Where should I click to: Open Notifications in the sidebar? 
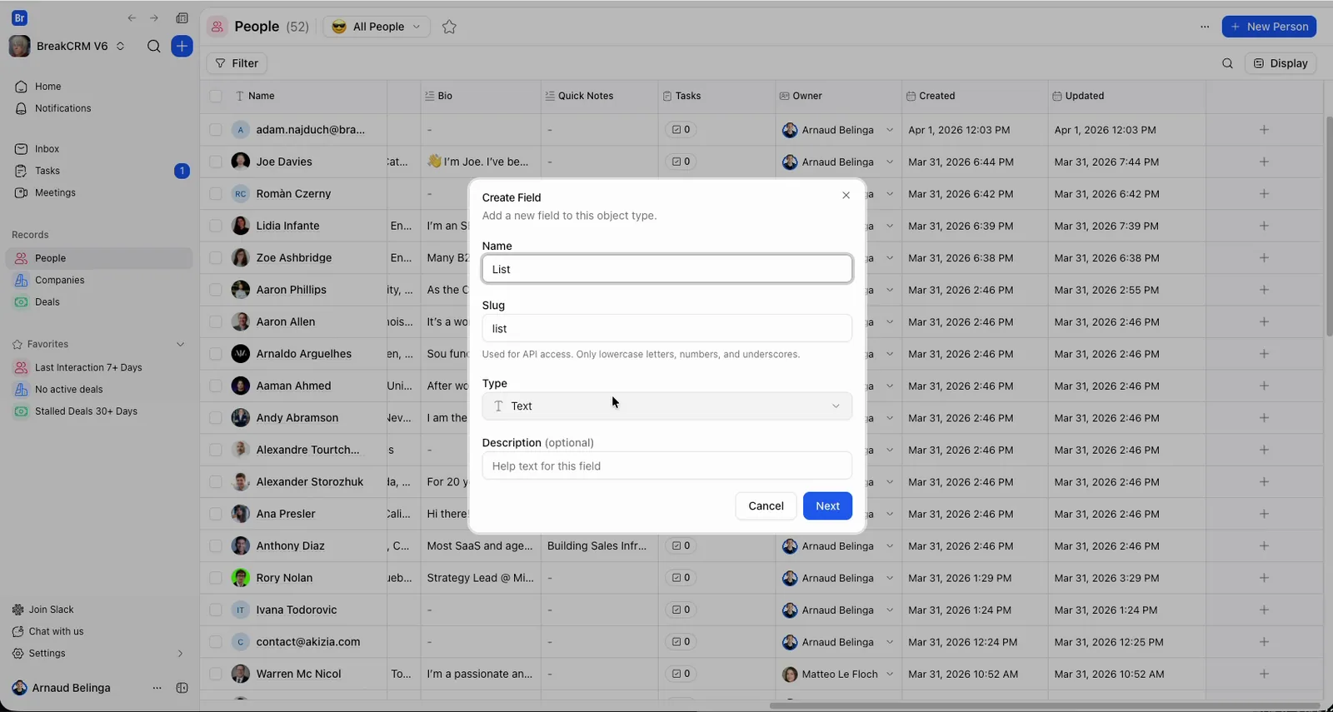[x=62, y=108]
